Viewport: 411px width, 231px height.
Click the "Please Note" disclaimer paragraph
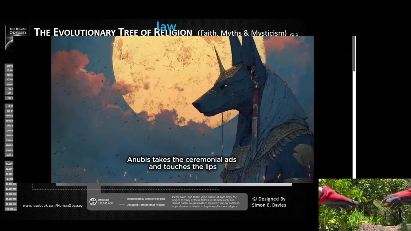206,202
